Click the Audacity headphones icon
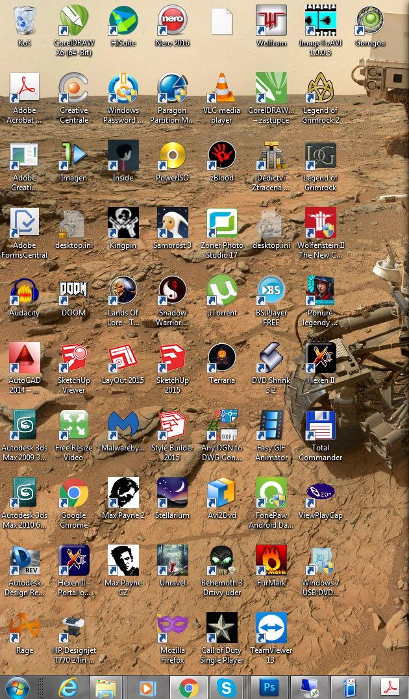 click(x=25, y=291)
